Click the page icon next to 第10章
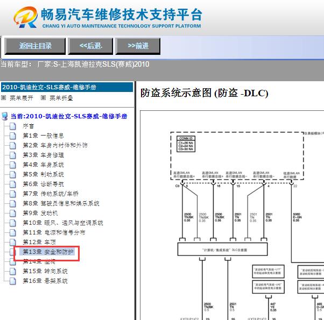The height and width of the screenshot is (320, 324). pyautogui.click(x=13, y=223)
